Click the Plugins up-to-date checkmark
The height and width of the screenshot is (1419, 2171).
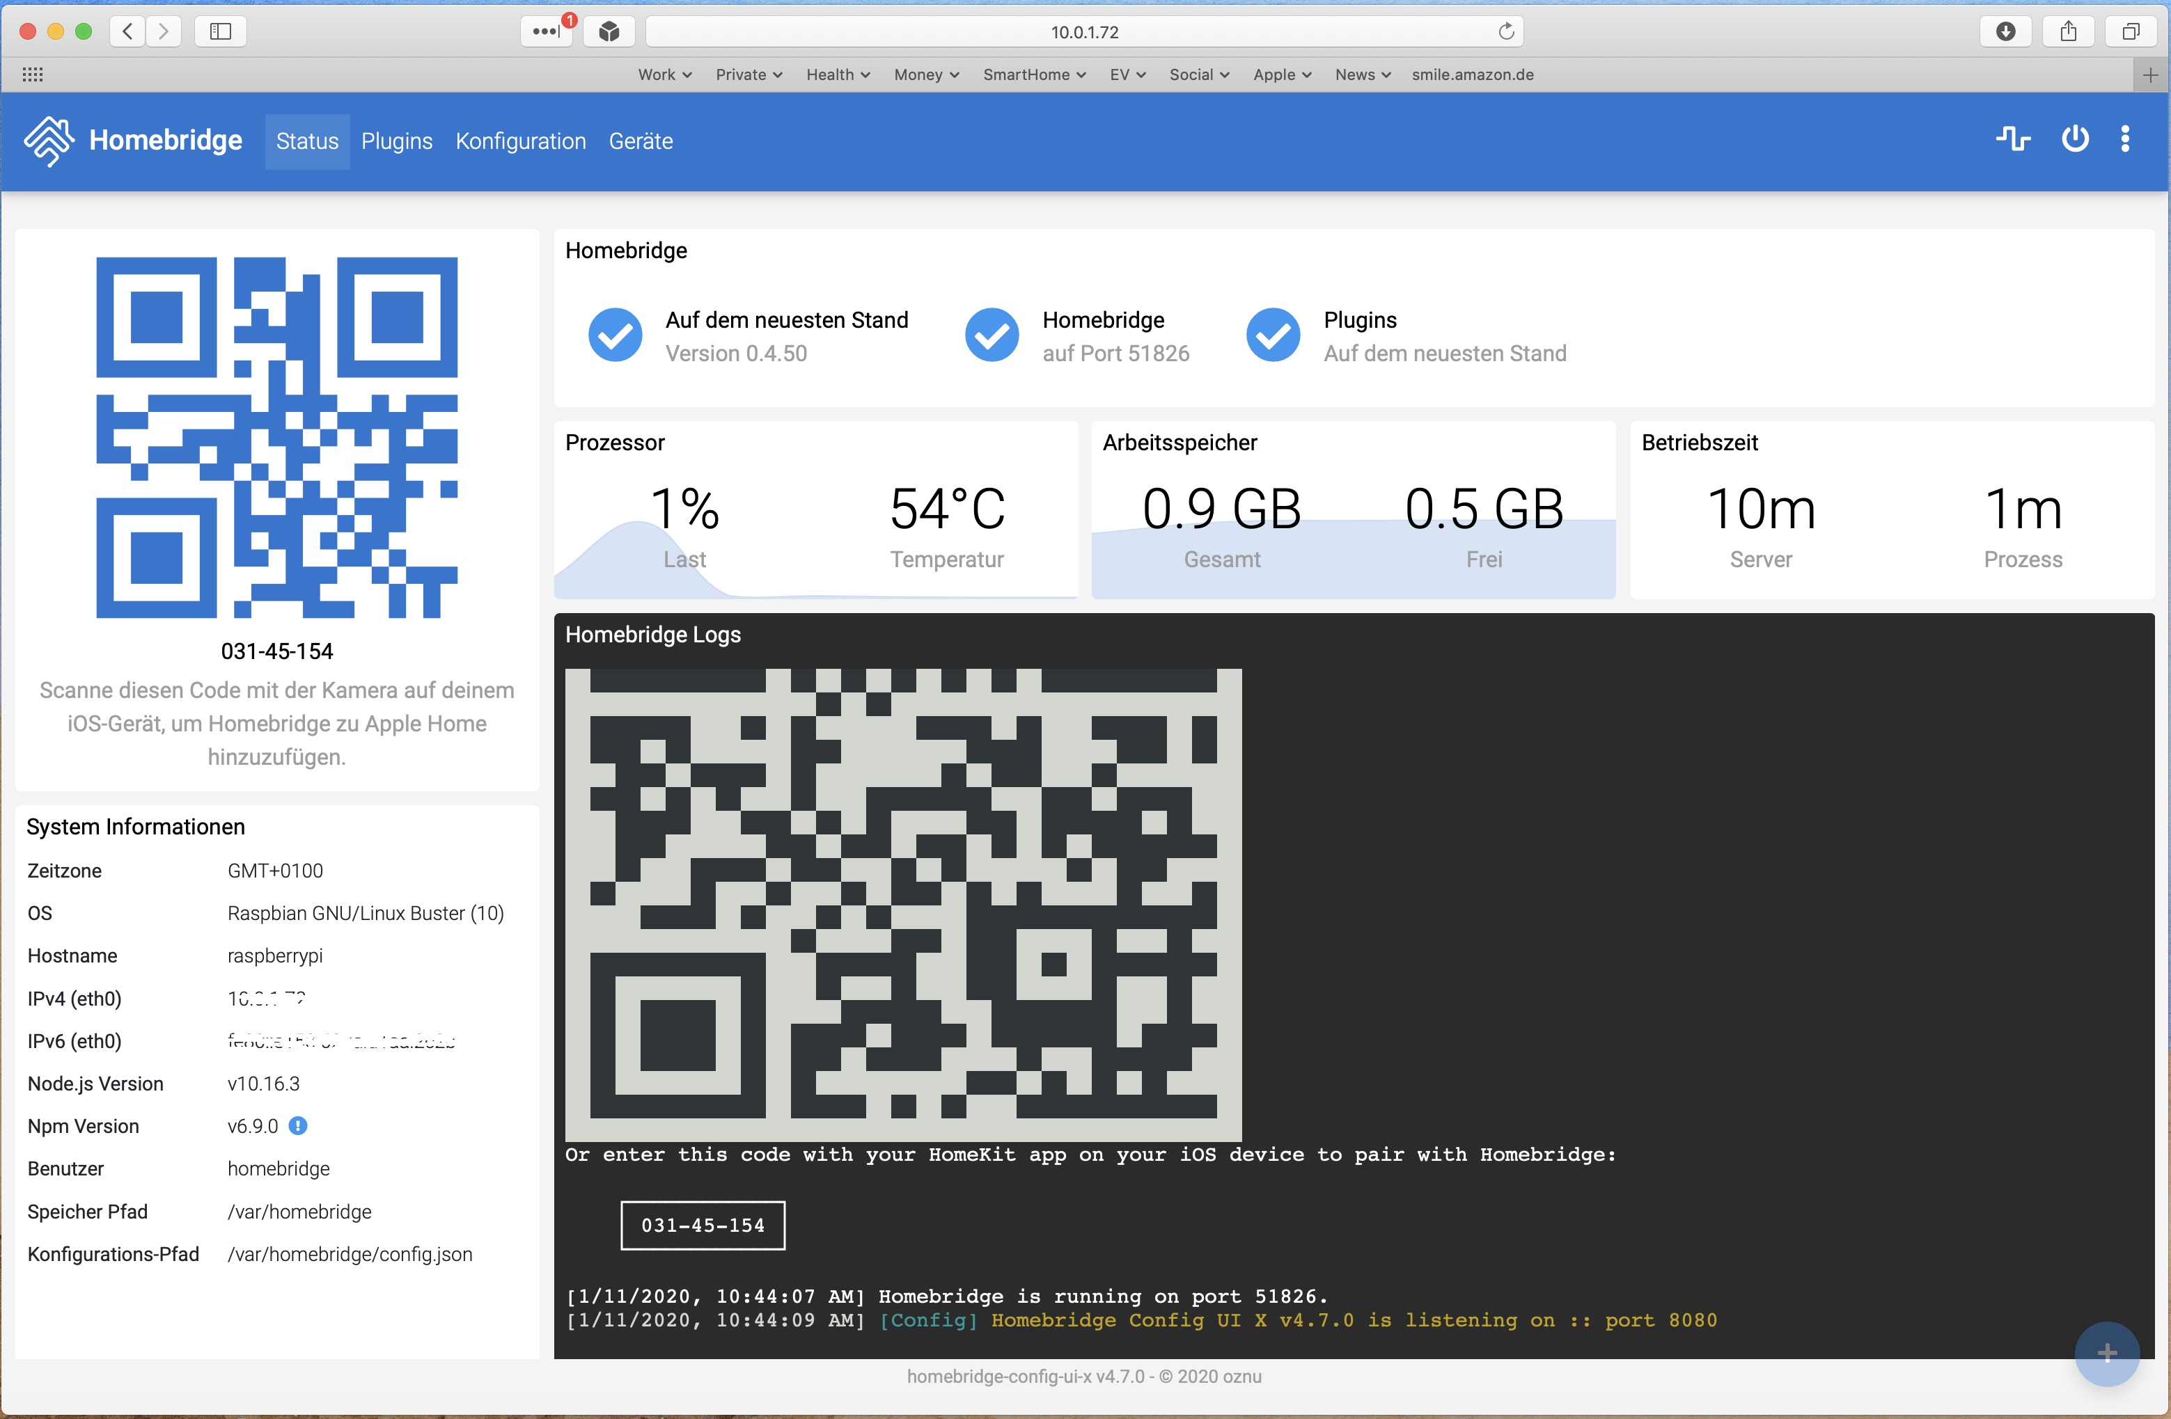coord(1273,335)
